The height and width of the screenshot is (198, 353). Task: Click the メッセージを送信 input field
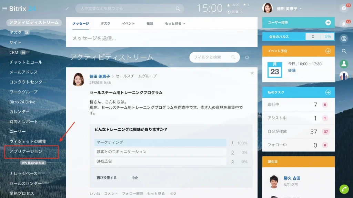tap(162, 38)
